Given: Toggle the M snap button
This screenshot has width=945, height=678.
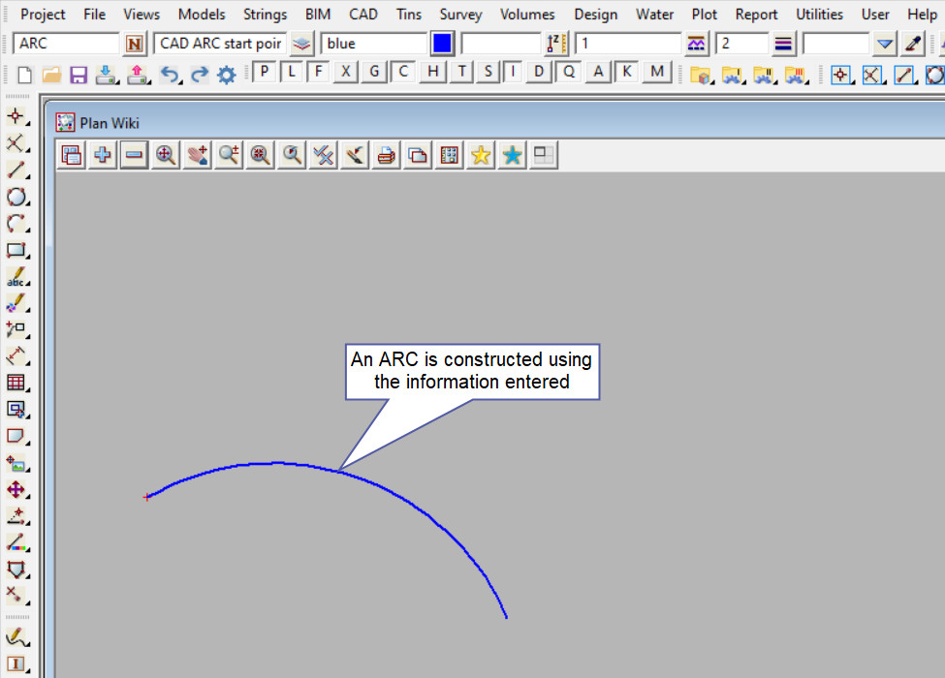Looking at the screenshot, I should (x=658, y=72).
